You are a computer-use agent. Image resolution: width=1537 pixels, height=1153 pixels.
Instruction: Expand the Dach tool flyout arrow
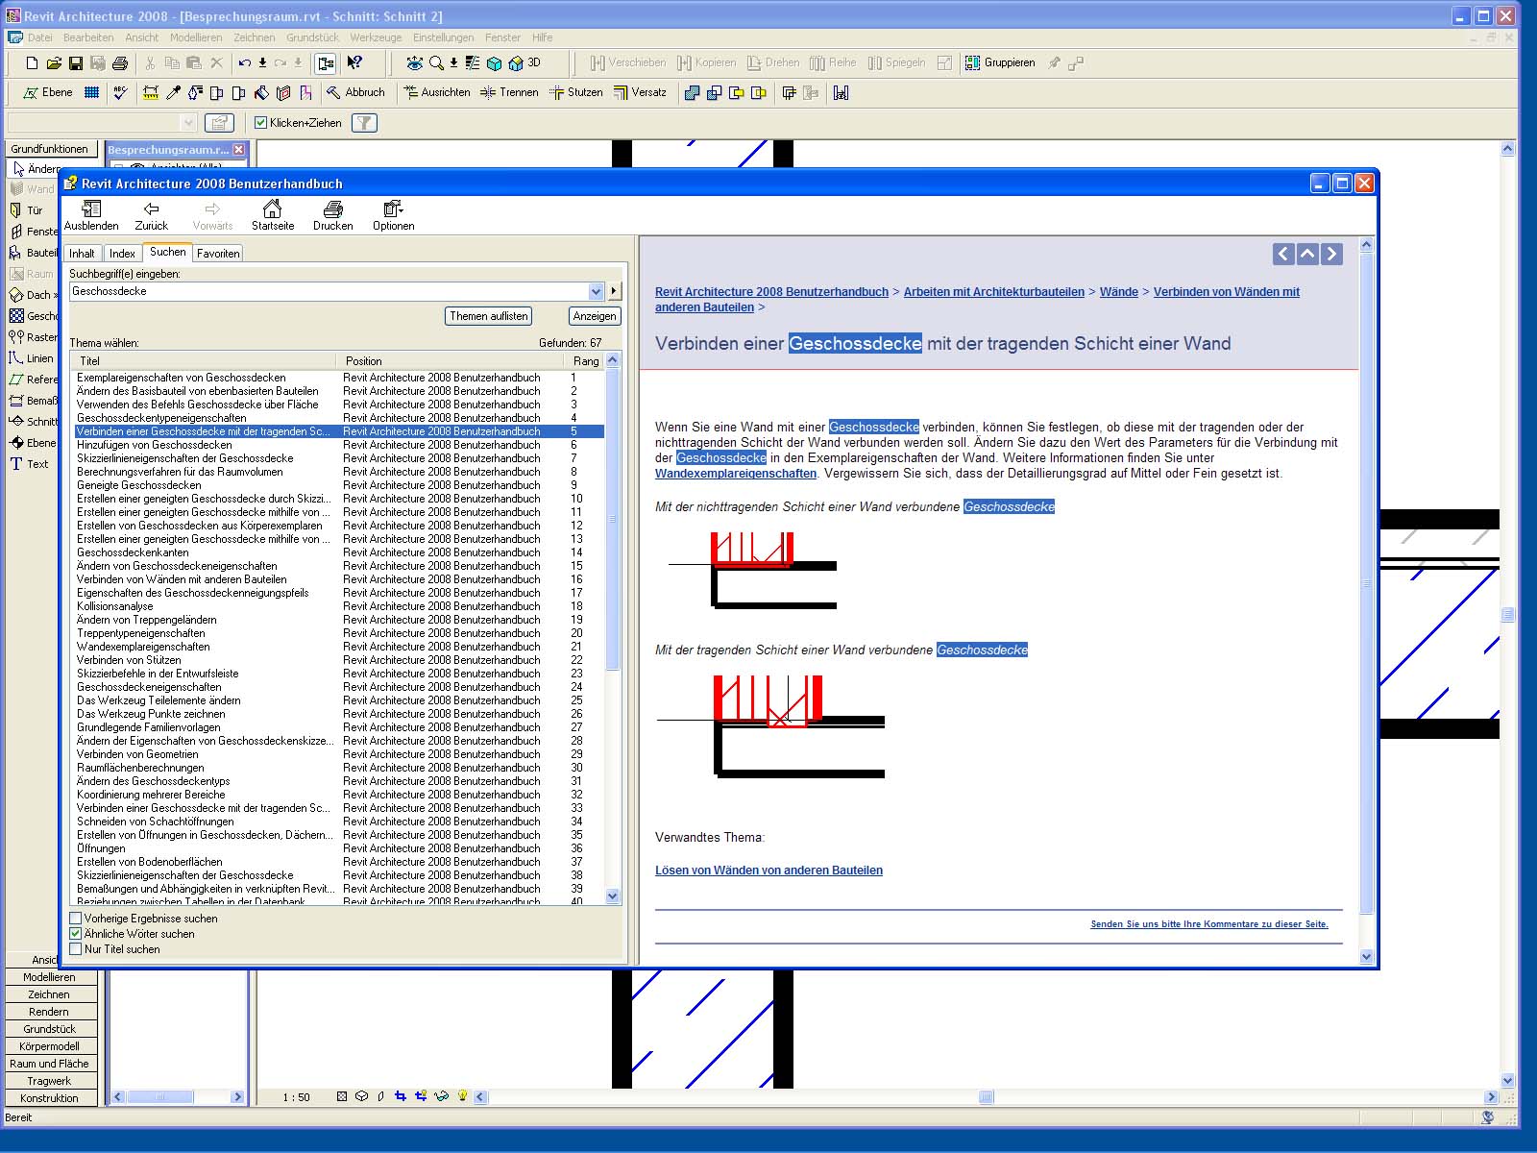pos(56,295)
